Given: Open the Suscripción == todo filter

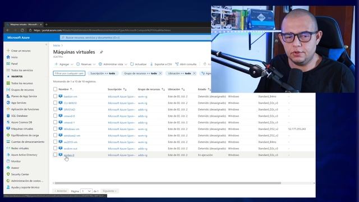Looking at the screenshot, I should [103, 74].
